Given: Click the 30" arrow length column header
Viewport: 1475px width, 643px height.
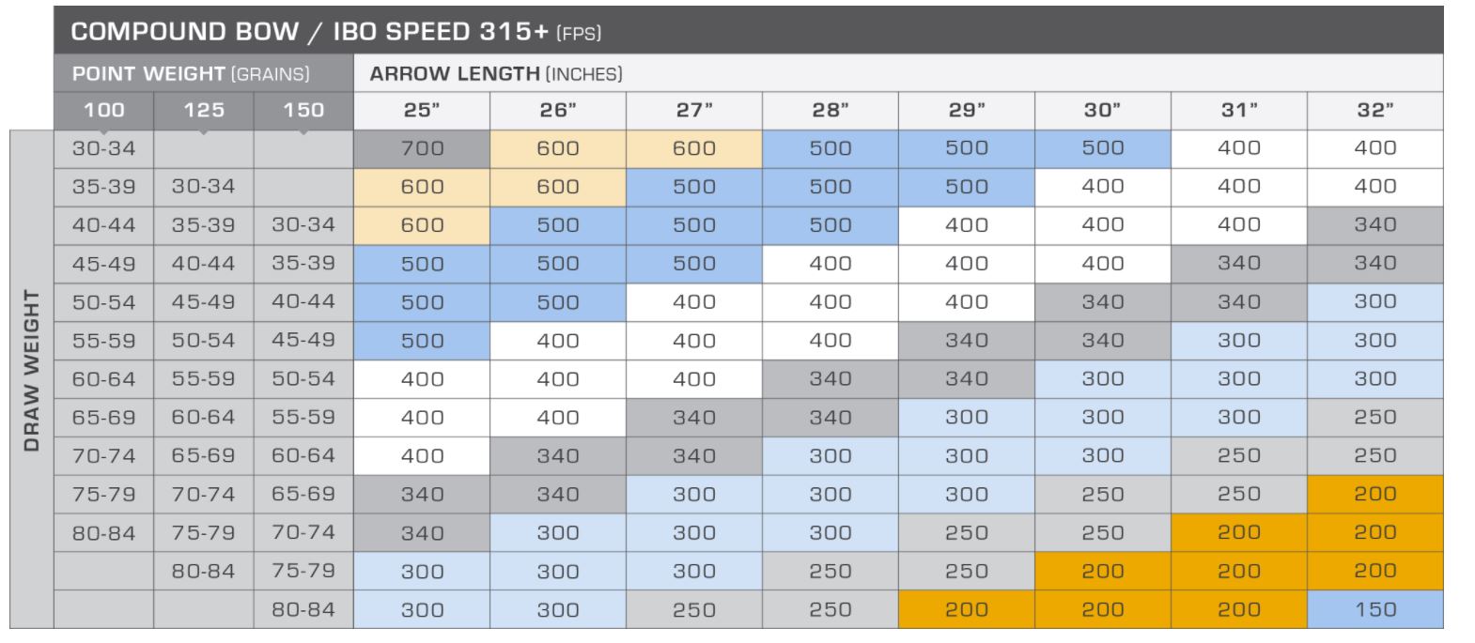Looking at the screenshot, I should 1103,111.
